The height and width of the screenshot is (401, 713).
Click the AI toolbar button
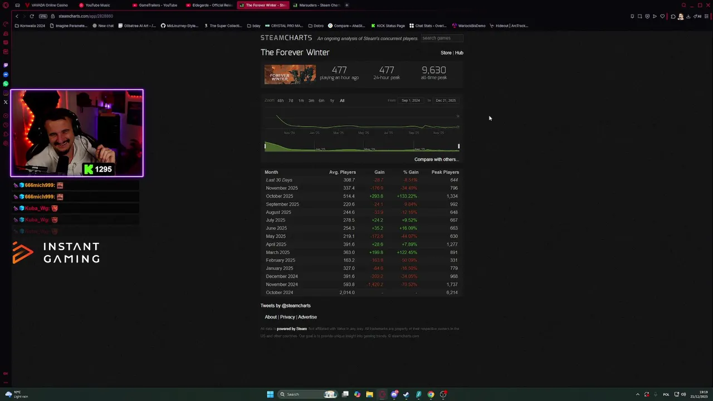[x=697, y=16]
